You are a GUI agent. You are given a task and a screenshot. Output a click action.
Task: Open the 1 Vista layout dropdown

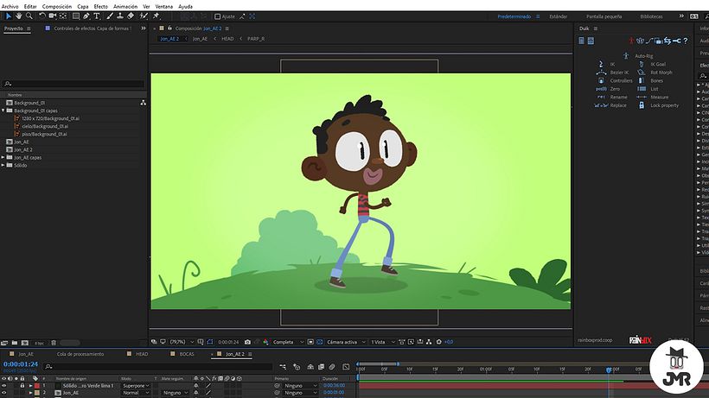click(382, 342)
